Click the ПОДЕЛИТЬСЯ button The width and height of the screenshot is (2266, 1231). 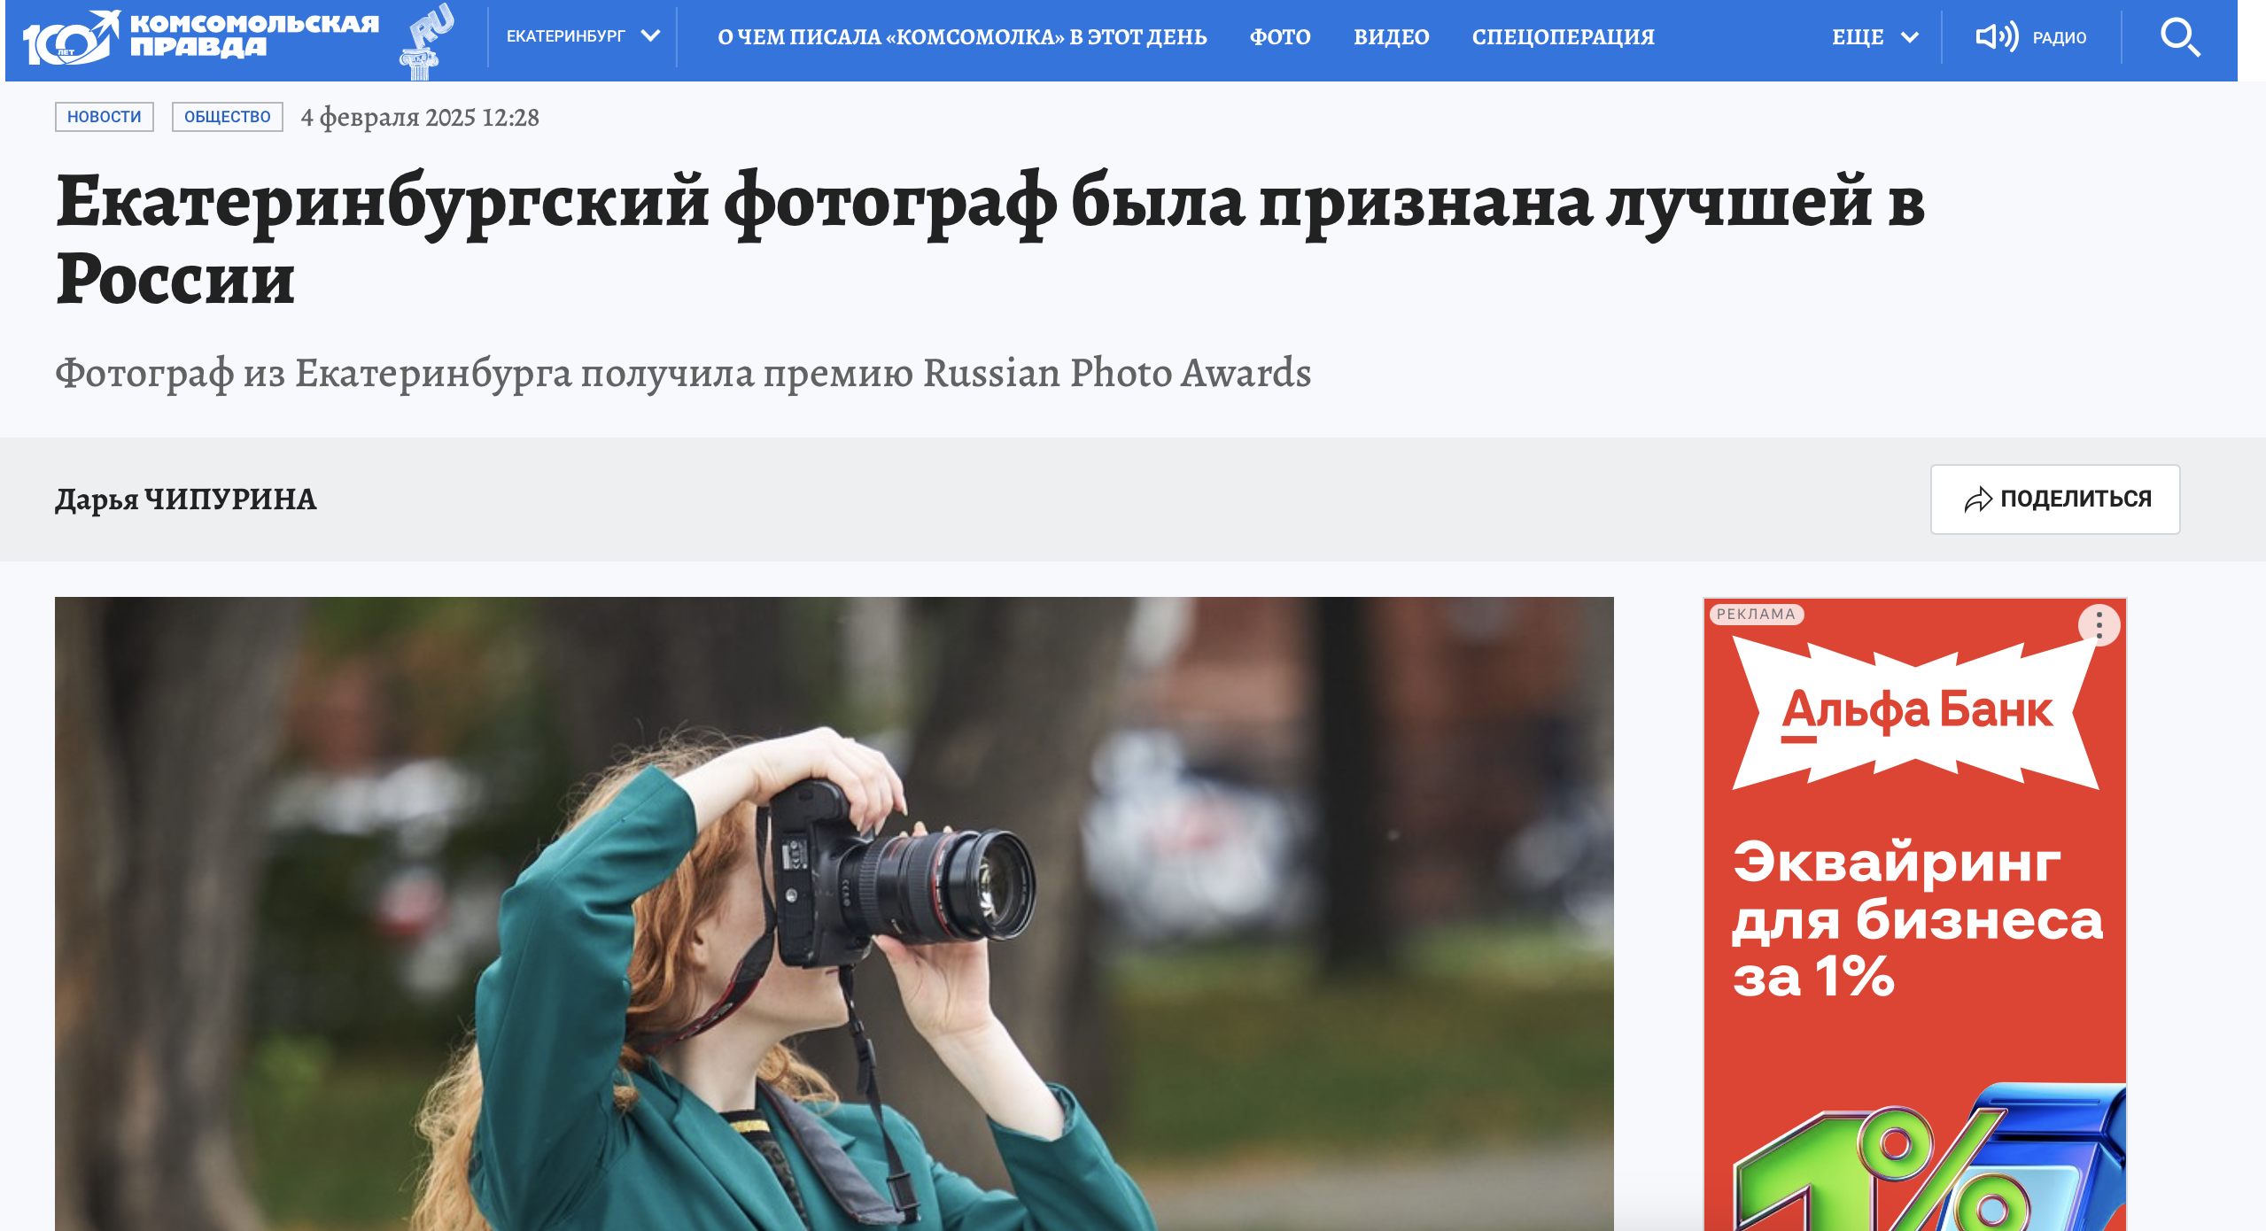tap(2055, 499)
